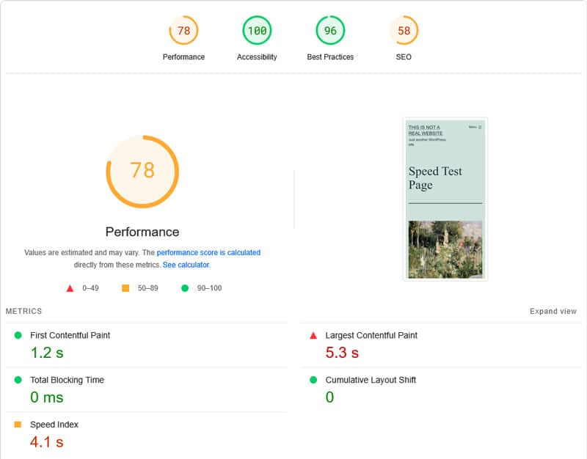Open the Speed Test Page screenshot thumbnail
Viewport: 587px width, 459px height.
(445, 199)
